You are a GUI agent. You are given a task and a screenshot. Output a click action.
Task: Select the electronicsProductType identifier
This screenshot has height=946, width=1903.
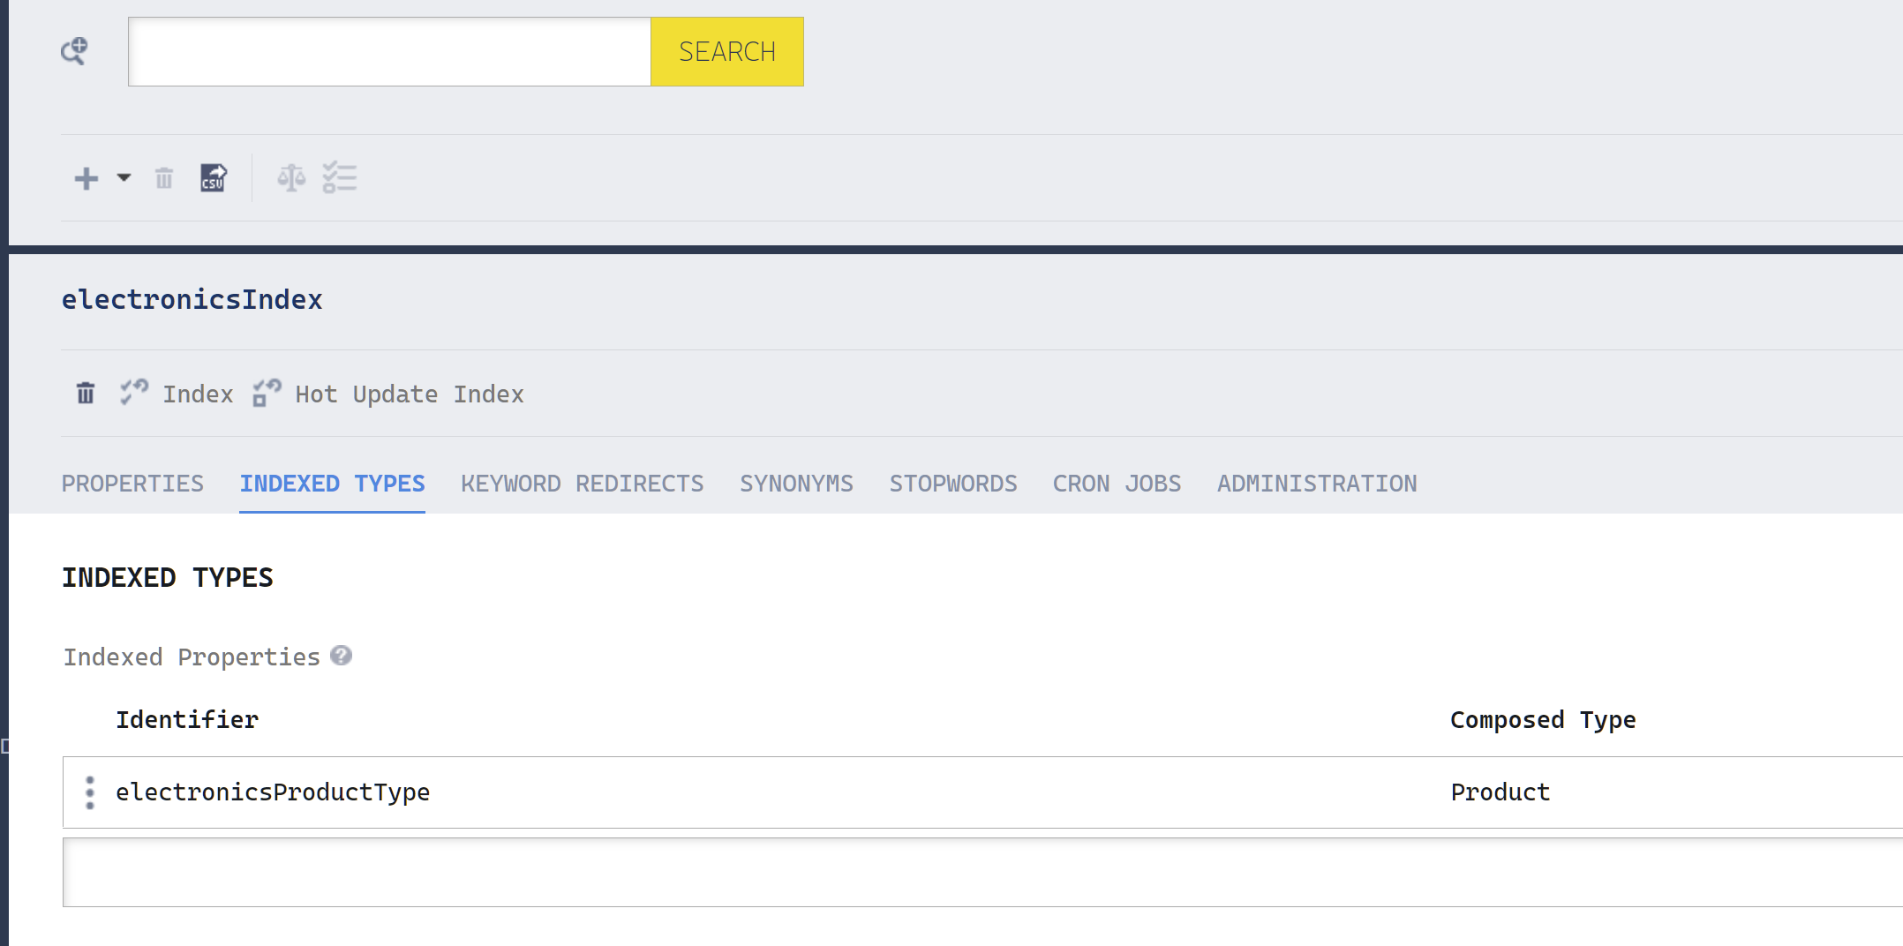(x=273, y=792)
